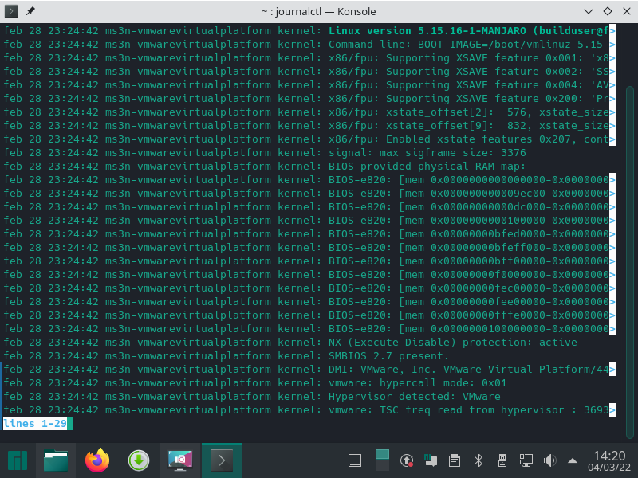This screenshot has width=638, height=478.
Task: Switch to the first virtual desktop in pager
Action: tap(382, 454)
